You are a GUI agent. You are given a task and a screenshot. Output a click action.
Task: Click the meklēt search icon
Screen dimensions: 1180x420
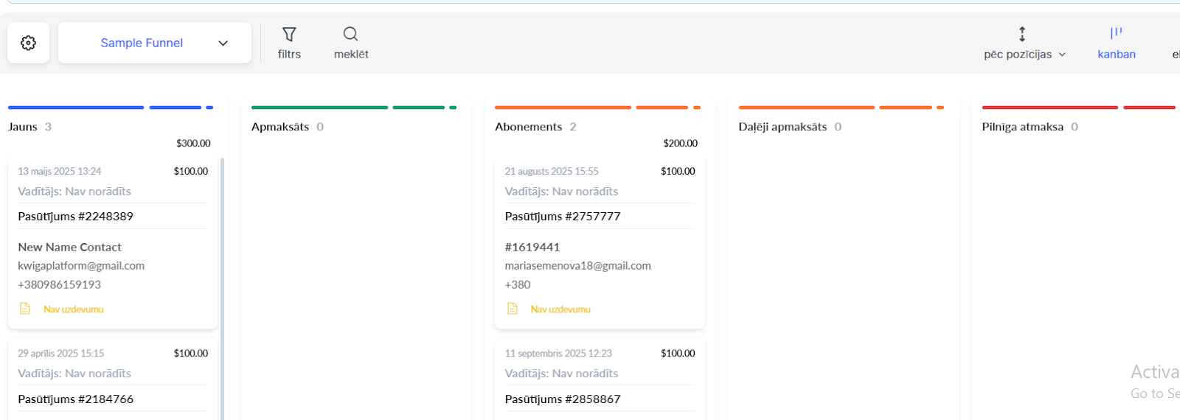point(350,34)
